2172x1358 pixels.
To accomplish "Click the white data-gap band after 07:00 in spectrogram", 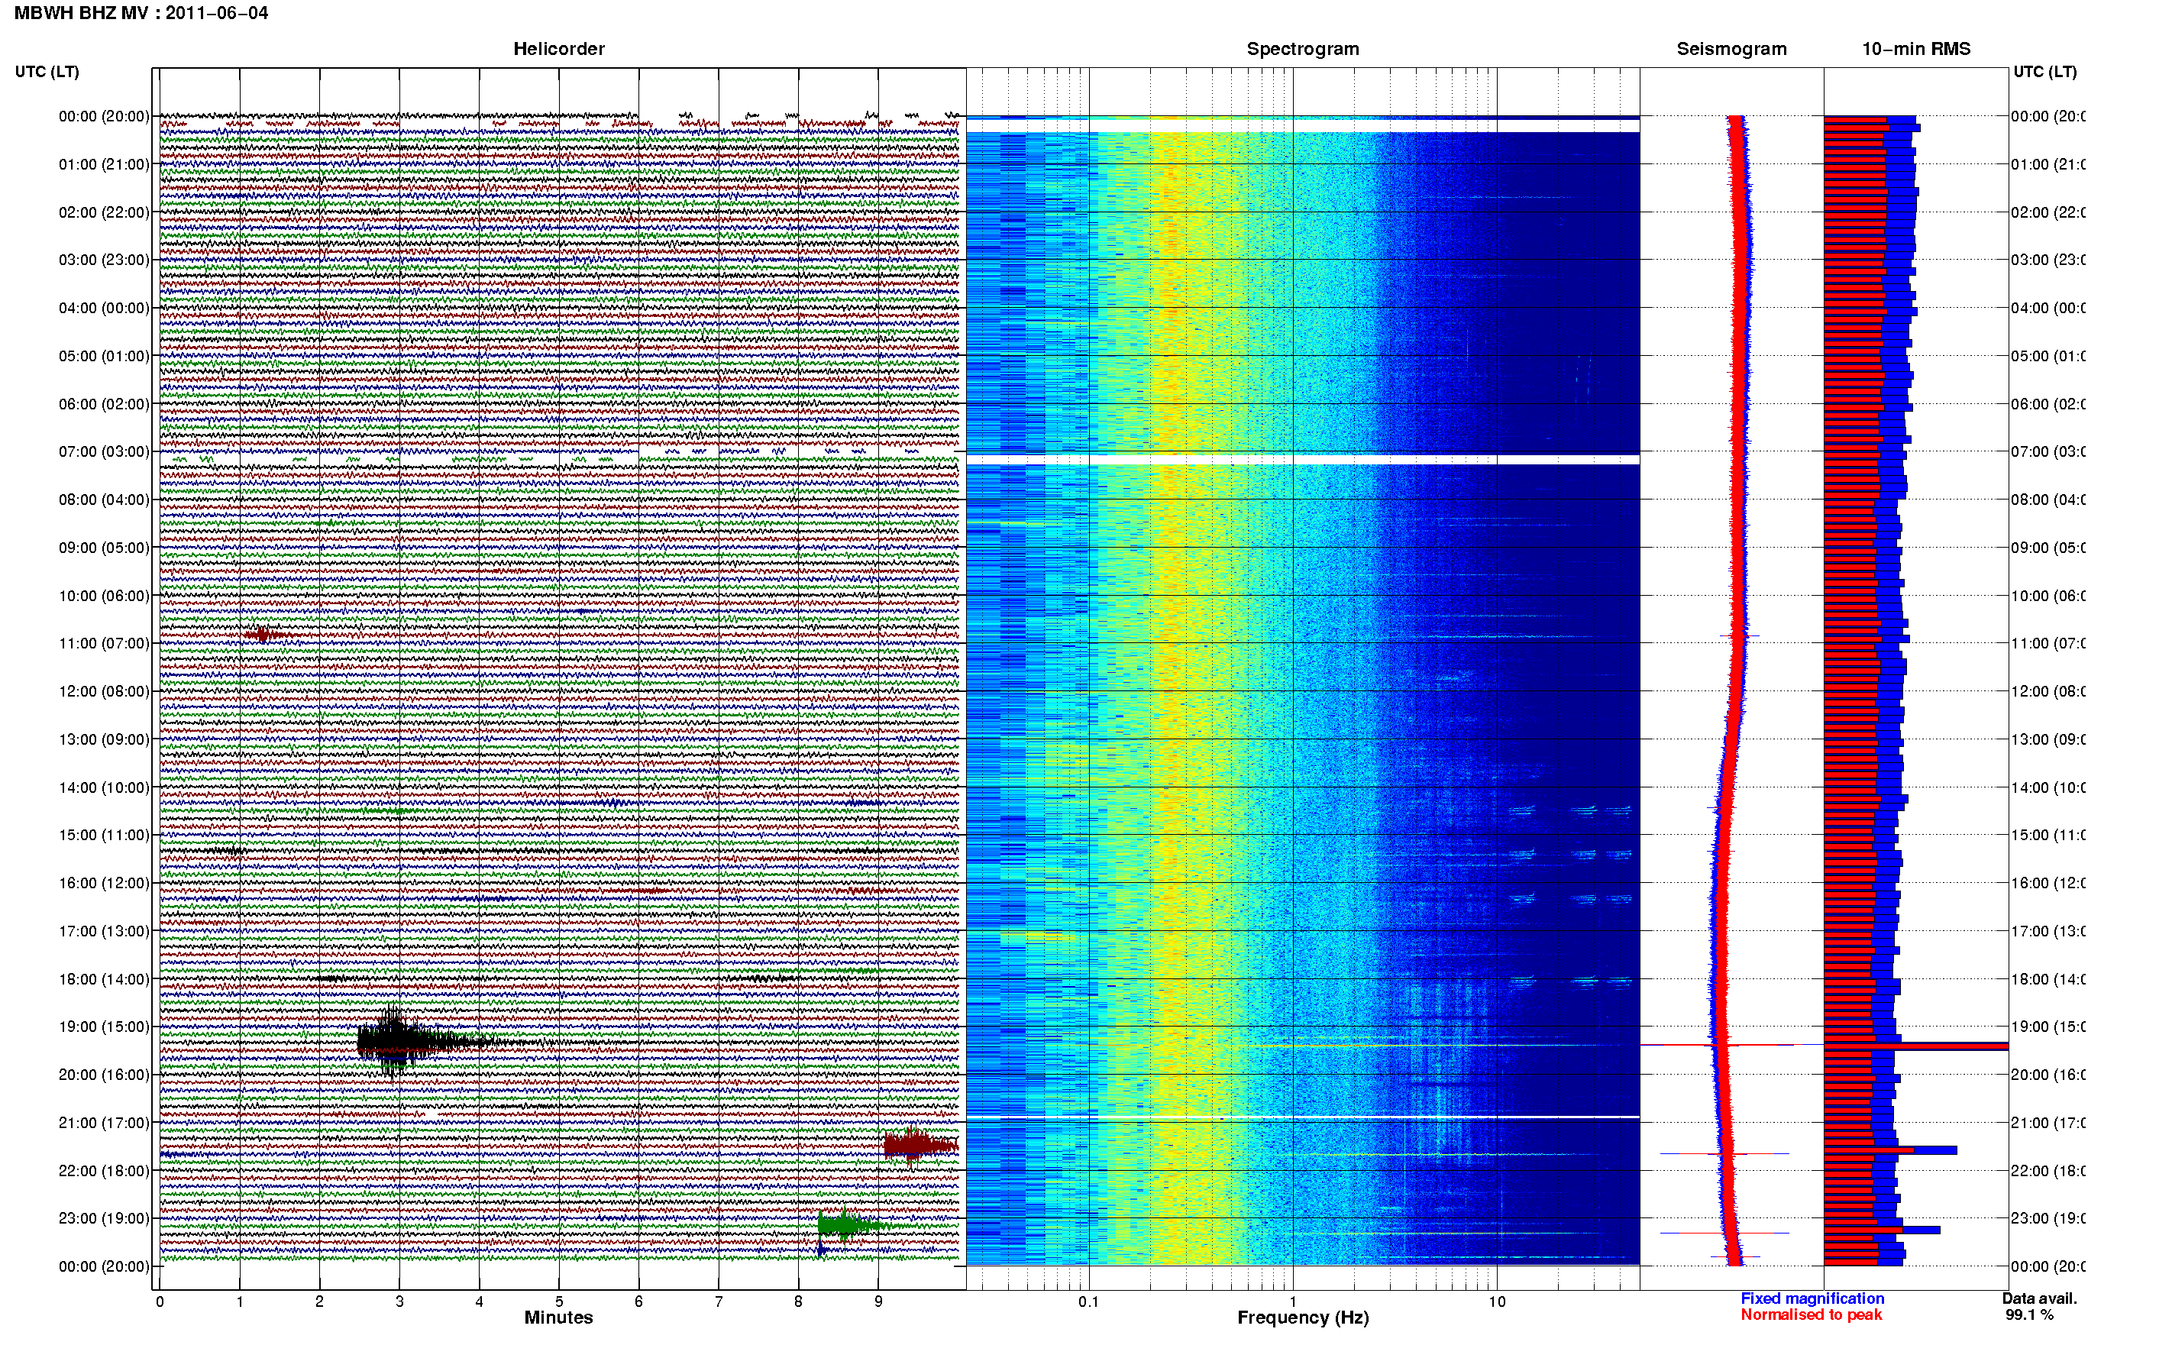I will [1303, 460].
